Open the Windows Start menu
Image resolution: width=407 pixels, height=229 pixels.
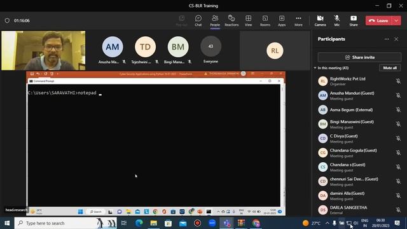[x=7, y=223]
